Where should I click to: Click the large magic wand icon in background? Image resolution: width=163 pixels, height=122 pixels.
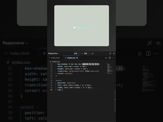[150, 43]
